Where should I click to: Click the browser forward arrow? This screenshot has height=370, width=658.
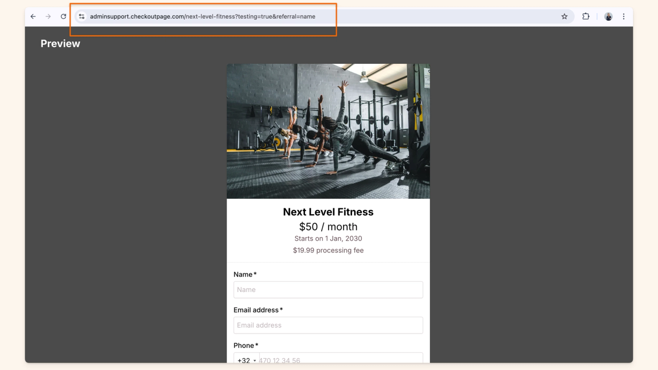click(x=48, y=16)
